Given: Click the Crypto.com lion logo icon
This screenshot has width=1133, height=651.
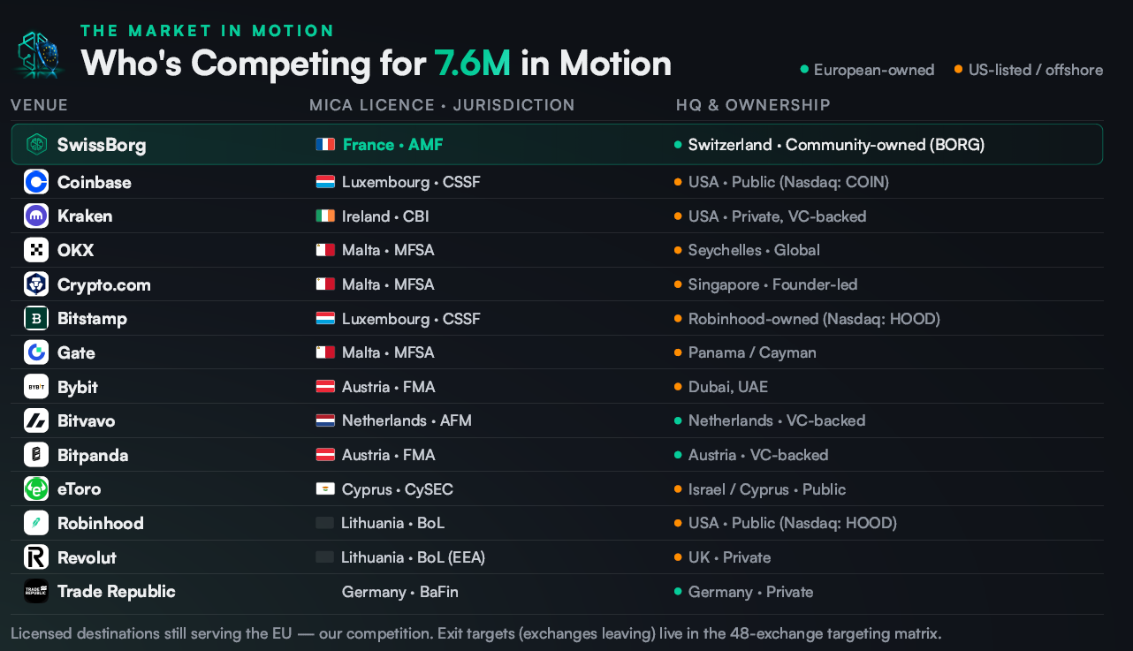Looking at the screenshot, I should [x=36, y=284].
